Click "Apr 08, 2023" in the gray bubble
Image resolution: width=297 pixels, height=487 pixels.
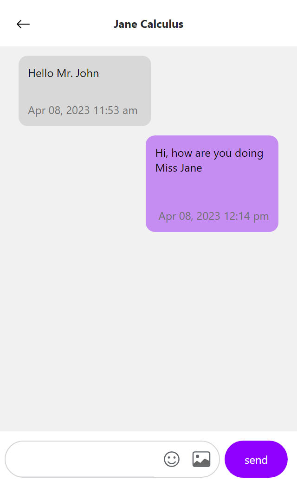coord(59,110)
